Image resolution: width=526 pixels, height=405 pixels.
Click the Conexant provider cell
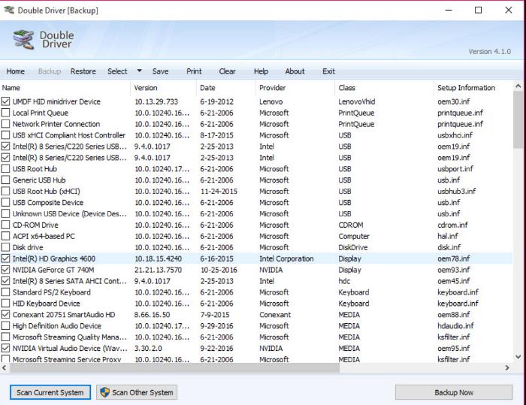click(275, 314)
